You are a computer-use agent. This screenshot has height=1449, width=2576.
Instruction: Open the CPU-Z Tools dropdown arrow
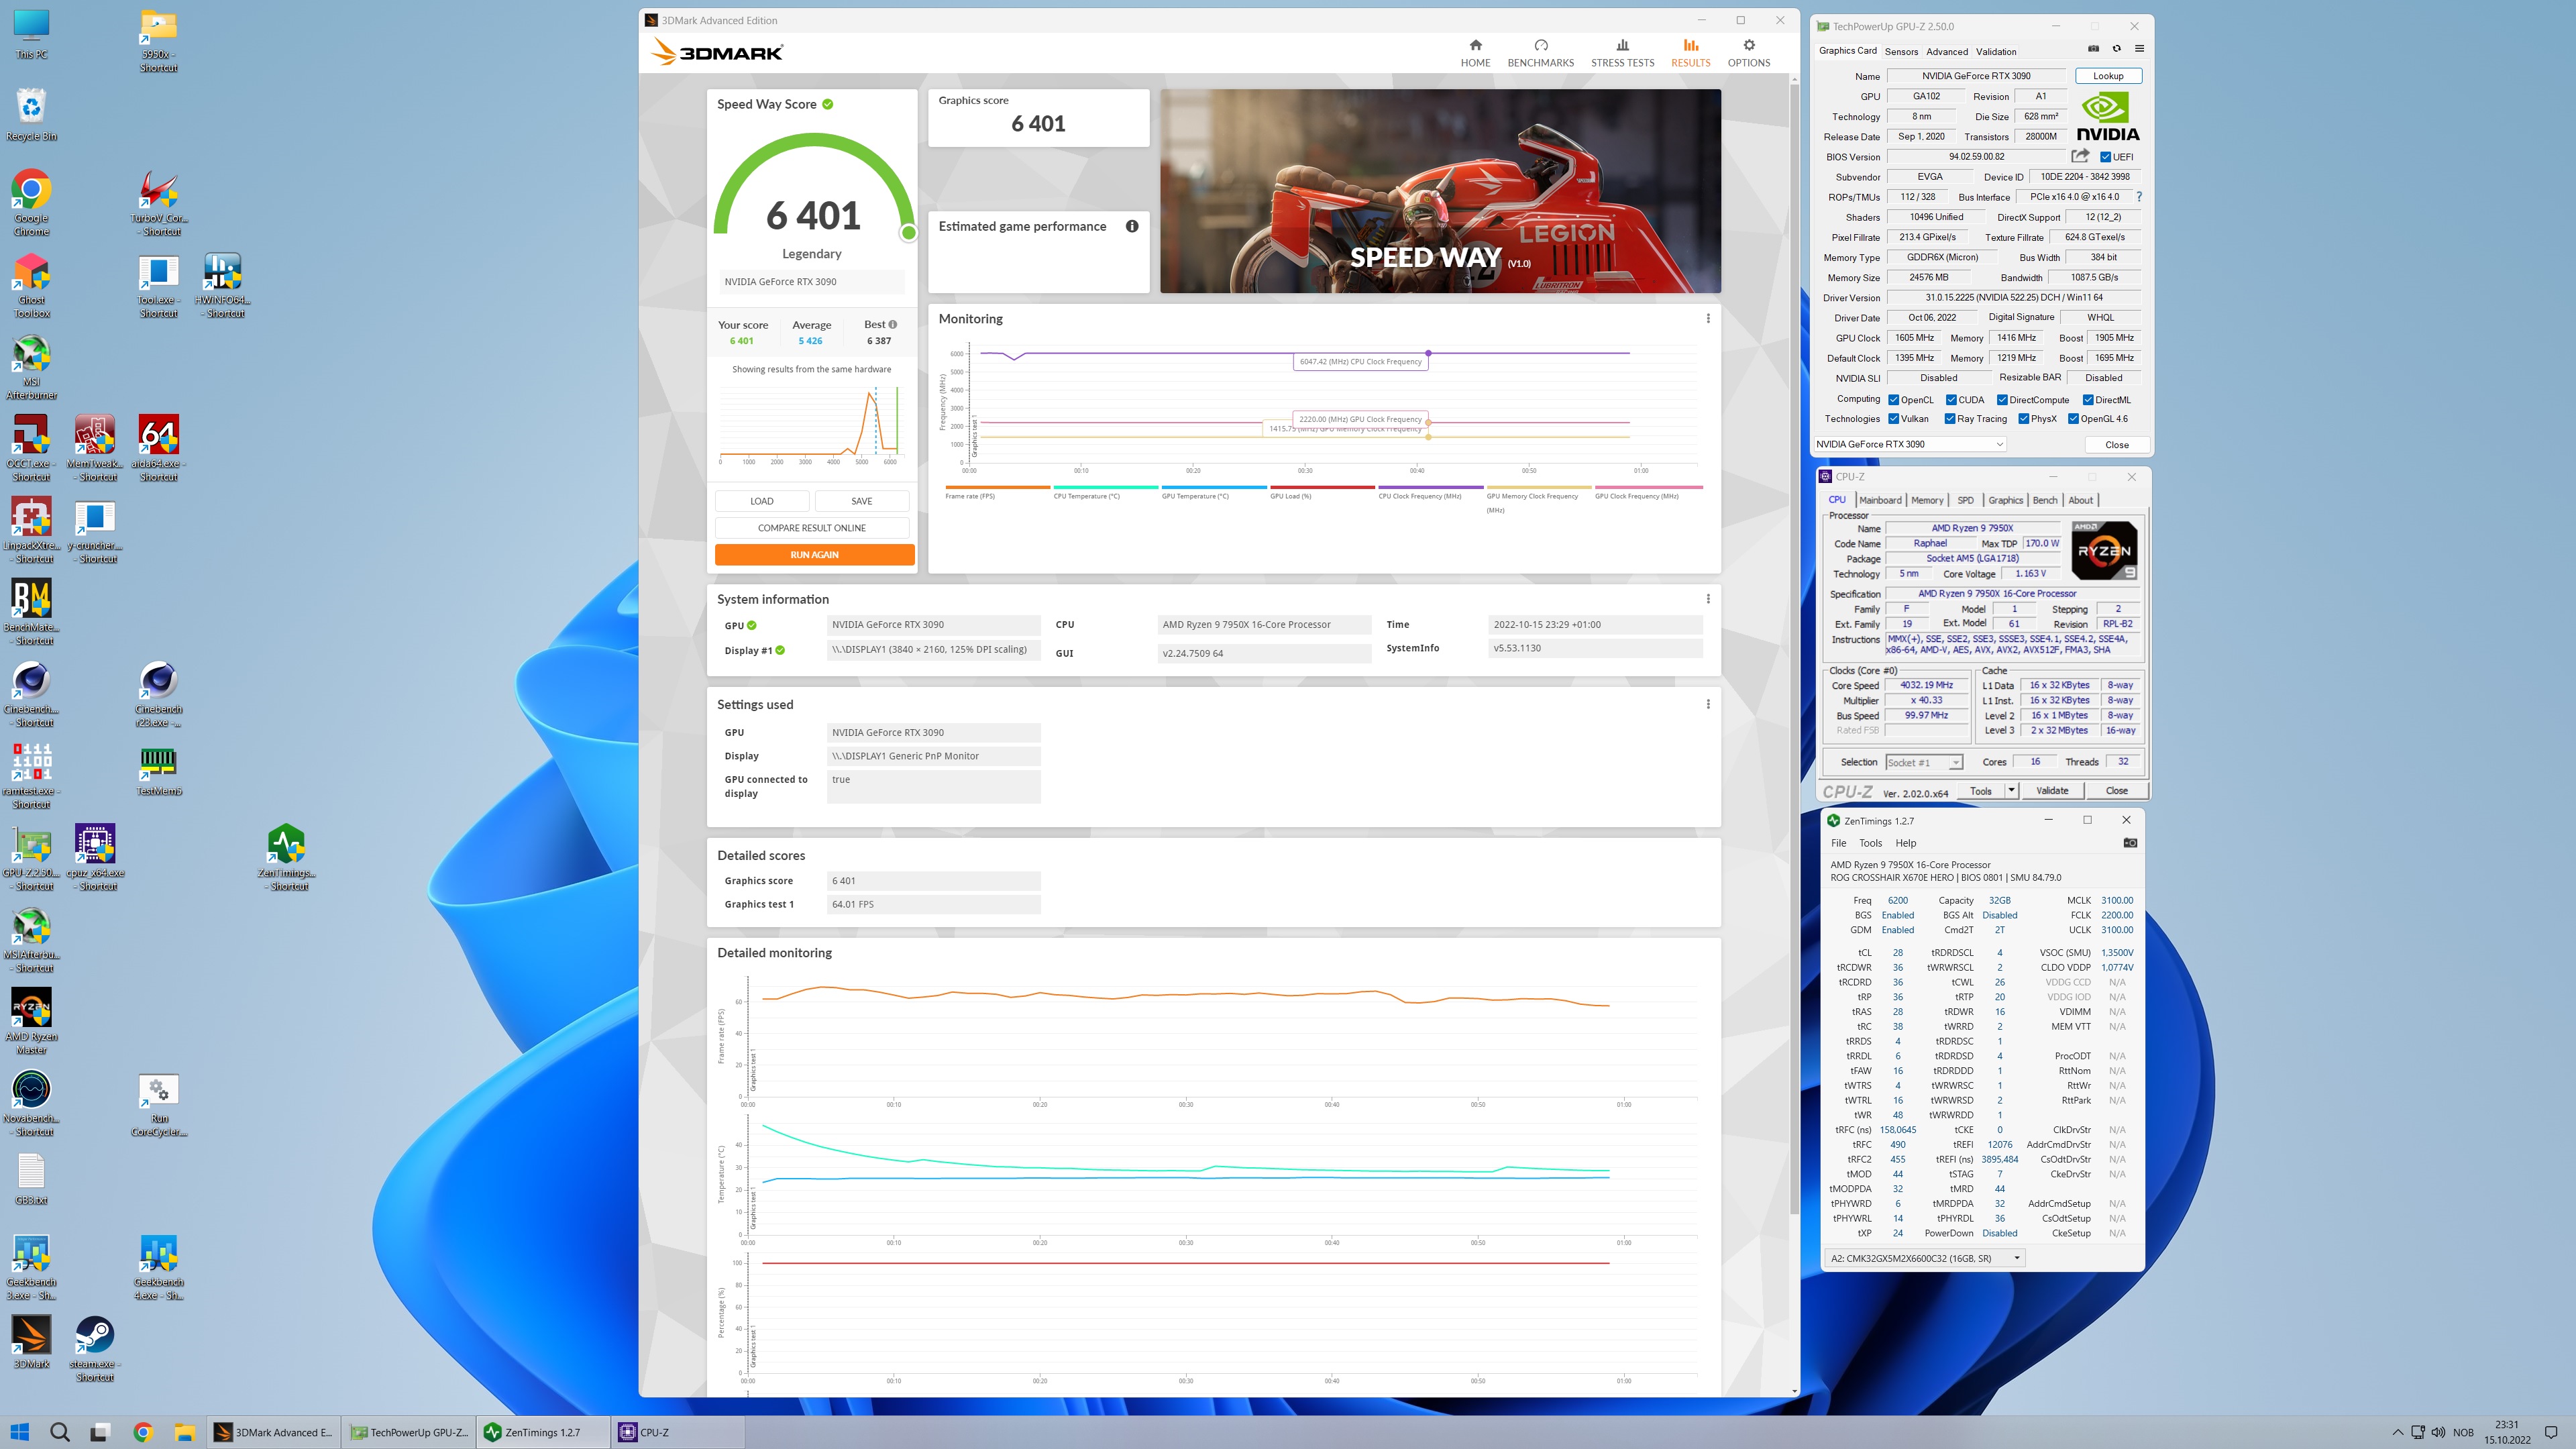(x=2011, y=790)
